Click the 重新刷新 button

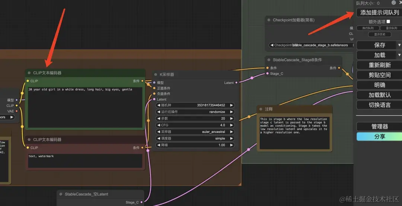(379, 65)
